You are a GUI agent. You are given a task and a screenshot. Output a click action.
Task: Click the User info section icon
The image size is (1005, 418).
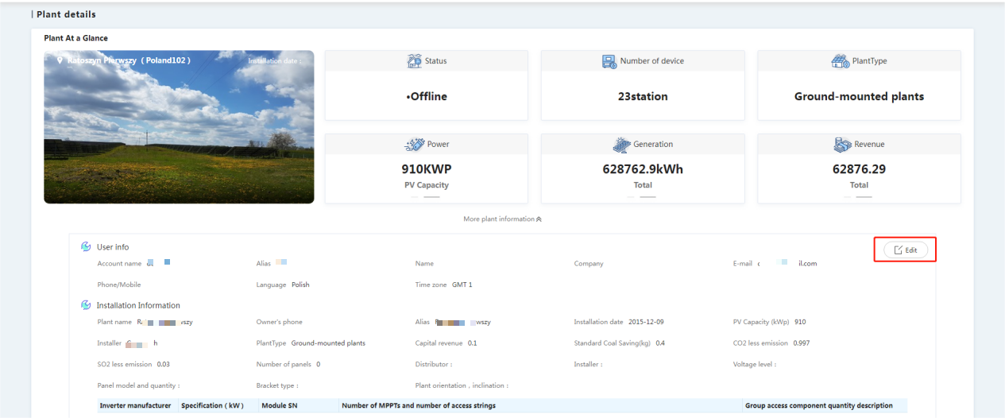(x=86, y=247)
